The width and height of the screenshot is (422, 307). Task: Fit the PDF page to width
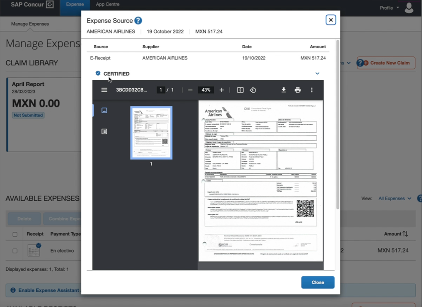pos(240,90)
